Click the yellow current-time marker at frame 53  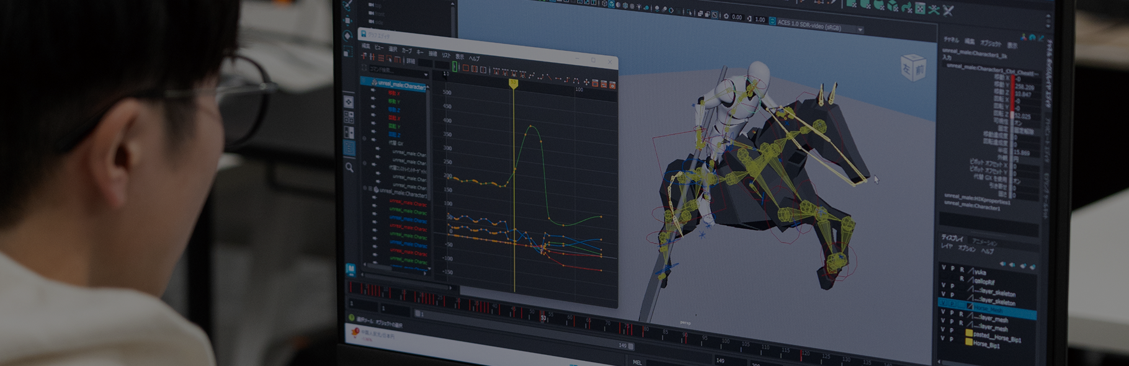point(514,83)
